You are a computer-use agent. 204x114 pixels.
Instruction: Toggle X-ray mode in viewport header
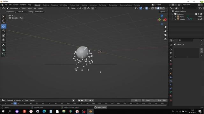pyautogui.click(x=152, y=8)
